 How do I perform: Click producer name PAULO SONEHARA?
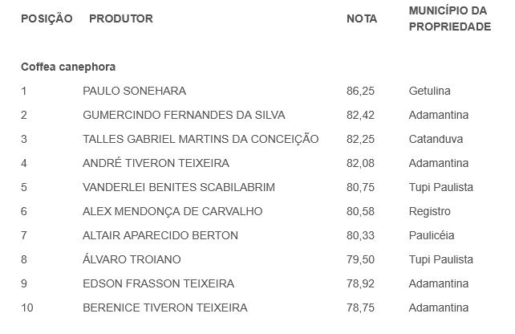click(134, 91)
